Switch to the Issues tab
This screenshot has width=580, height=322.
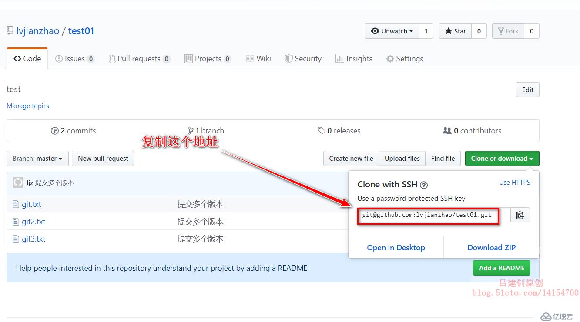click(x=75, y=59)
